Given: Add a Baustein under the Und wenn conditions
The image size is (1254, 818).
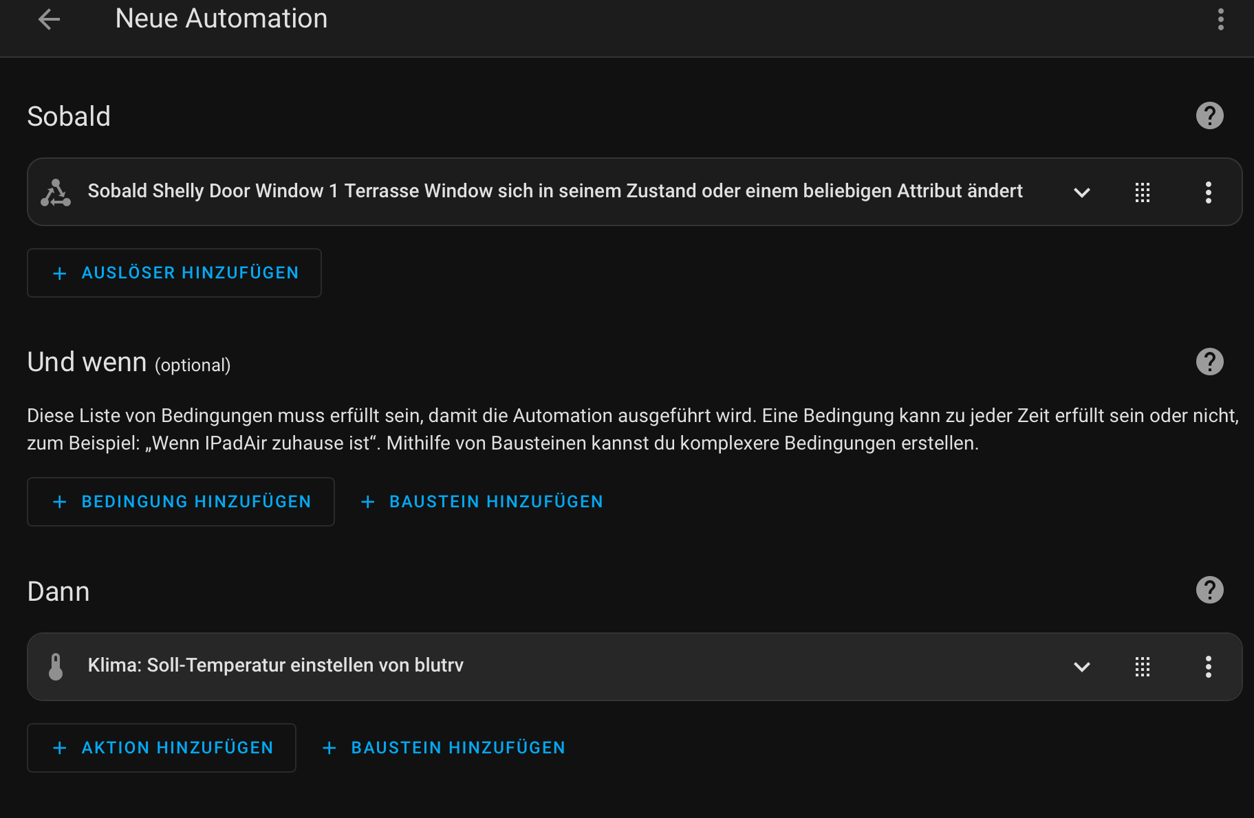Looking at the screenshot, I should pos(482,502).
